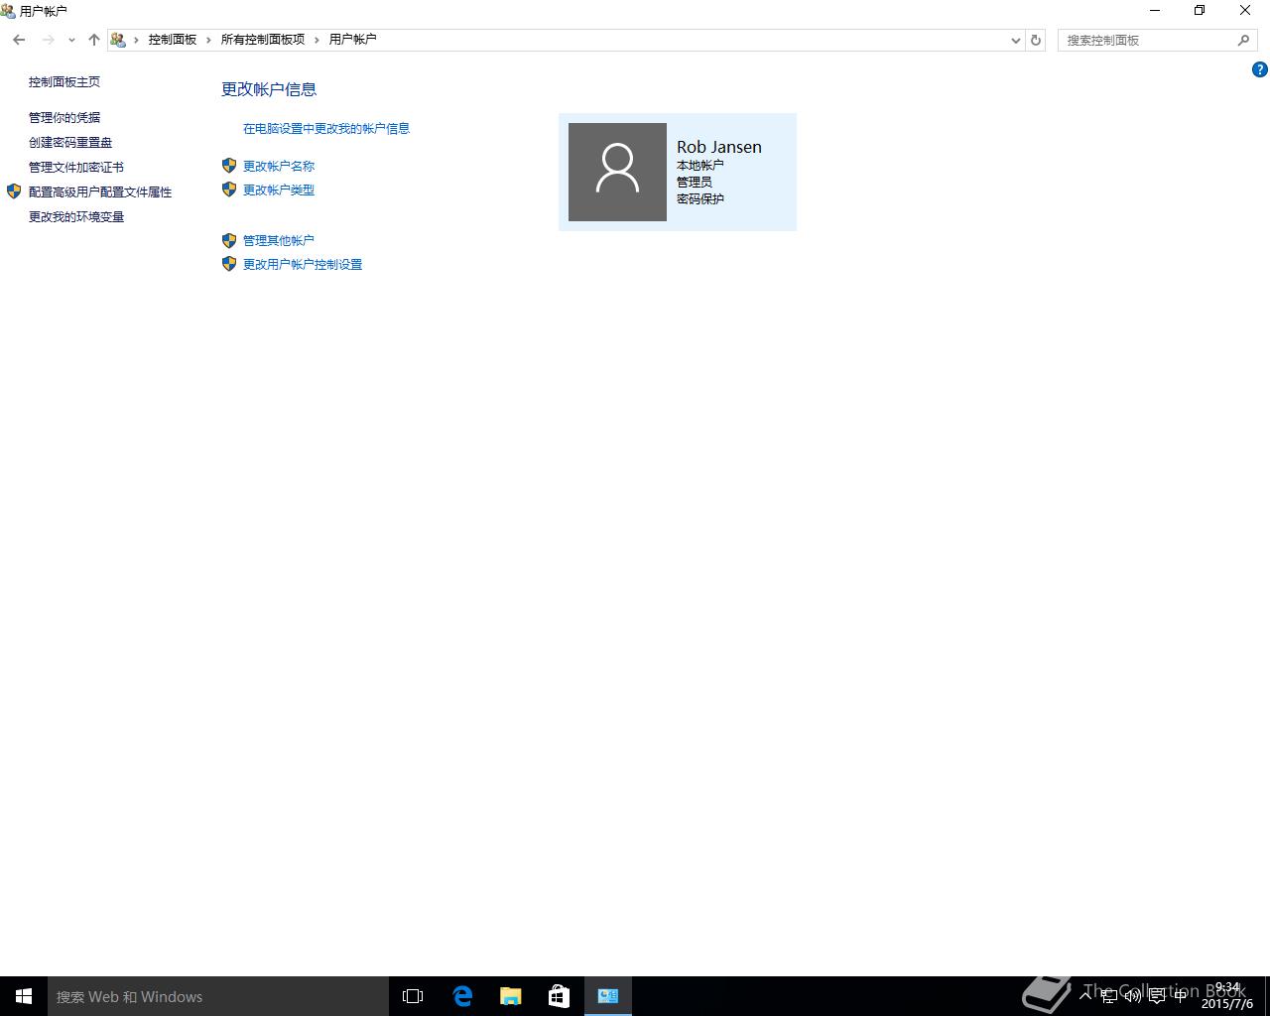Select 控制面板 in the breadcrumb
Image resolution: width=1270 pixels, height=1016 pixels.
[173, 40]
